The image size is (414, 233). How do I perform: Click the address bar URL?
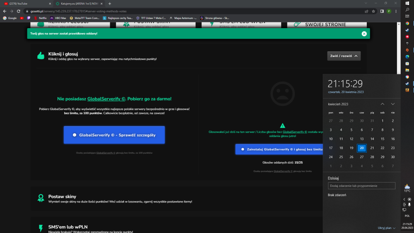78,11
